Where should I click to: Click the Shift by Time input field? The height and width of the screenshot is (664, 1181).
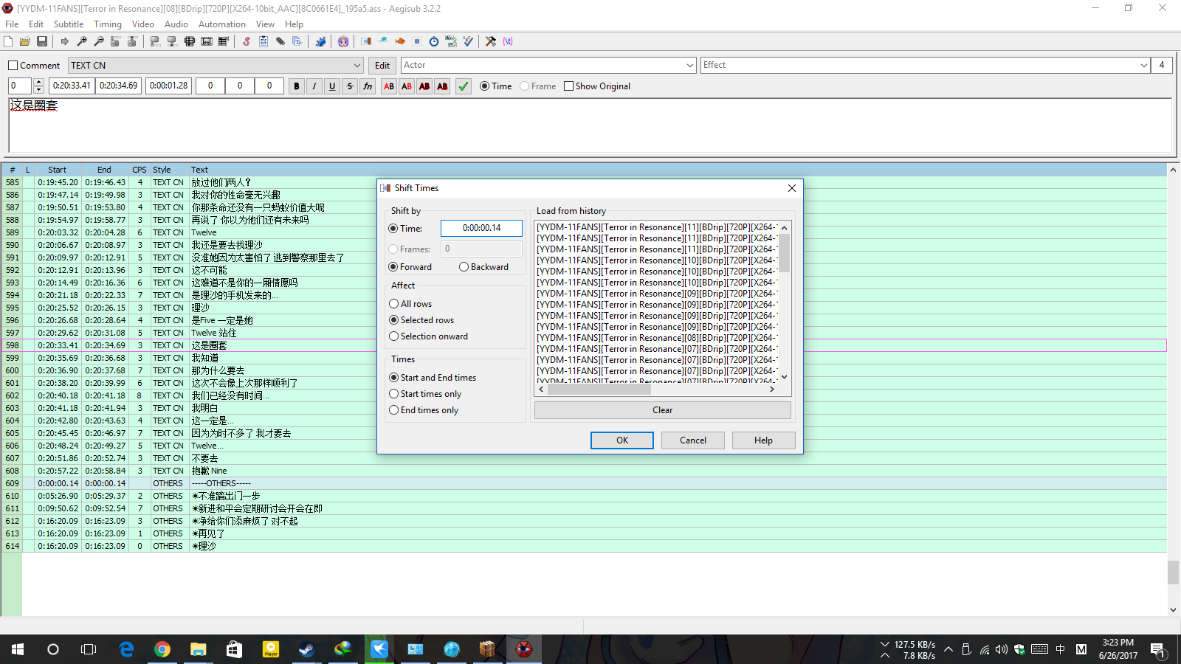click(x=481, y=229)
